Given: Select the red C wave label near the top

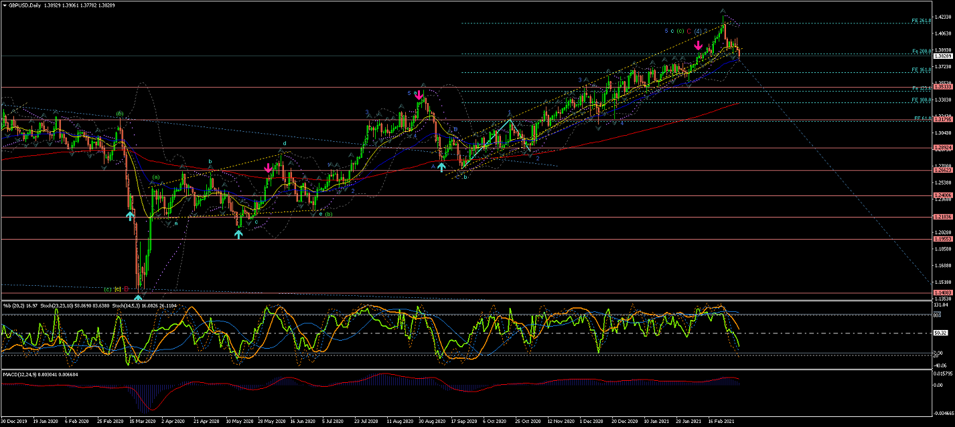Looking at the screenshot, I should 688,31.
